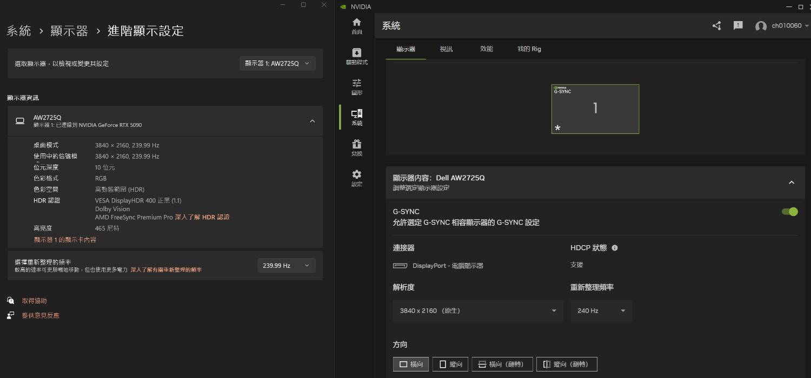Click the Dolby Vision certification text
Screen dimensions: 811x378
point(112,209)
